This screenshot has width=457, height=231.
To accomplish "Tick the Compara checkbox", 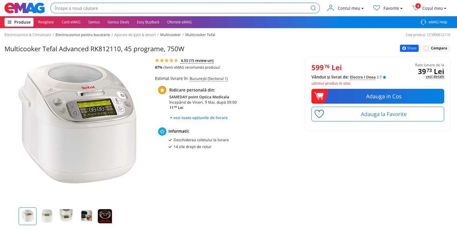I will pos(426,48).
